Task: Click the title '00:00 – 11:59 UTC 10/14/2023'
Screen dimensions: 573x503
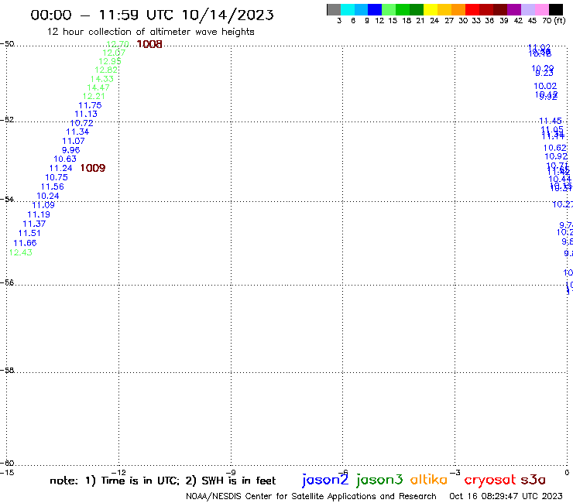Action: (152, 15)
